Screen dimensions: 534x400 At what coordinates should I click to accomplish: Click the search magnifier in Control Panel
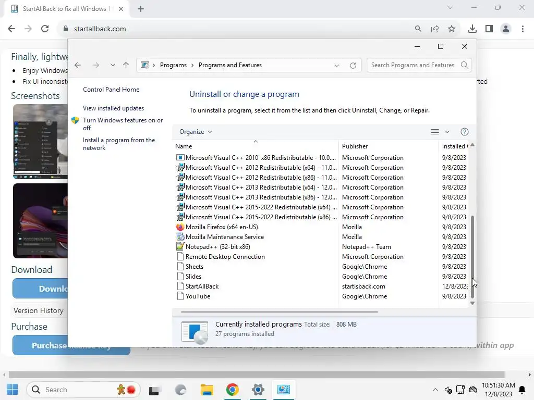[x=465, y=65]
